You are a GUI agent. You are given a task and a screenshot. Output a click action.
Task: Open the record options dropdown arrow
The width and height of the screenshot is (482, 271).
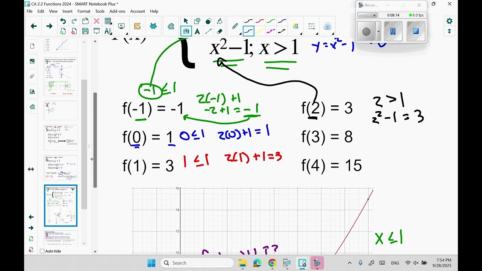point(378,32)
